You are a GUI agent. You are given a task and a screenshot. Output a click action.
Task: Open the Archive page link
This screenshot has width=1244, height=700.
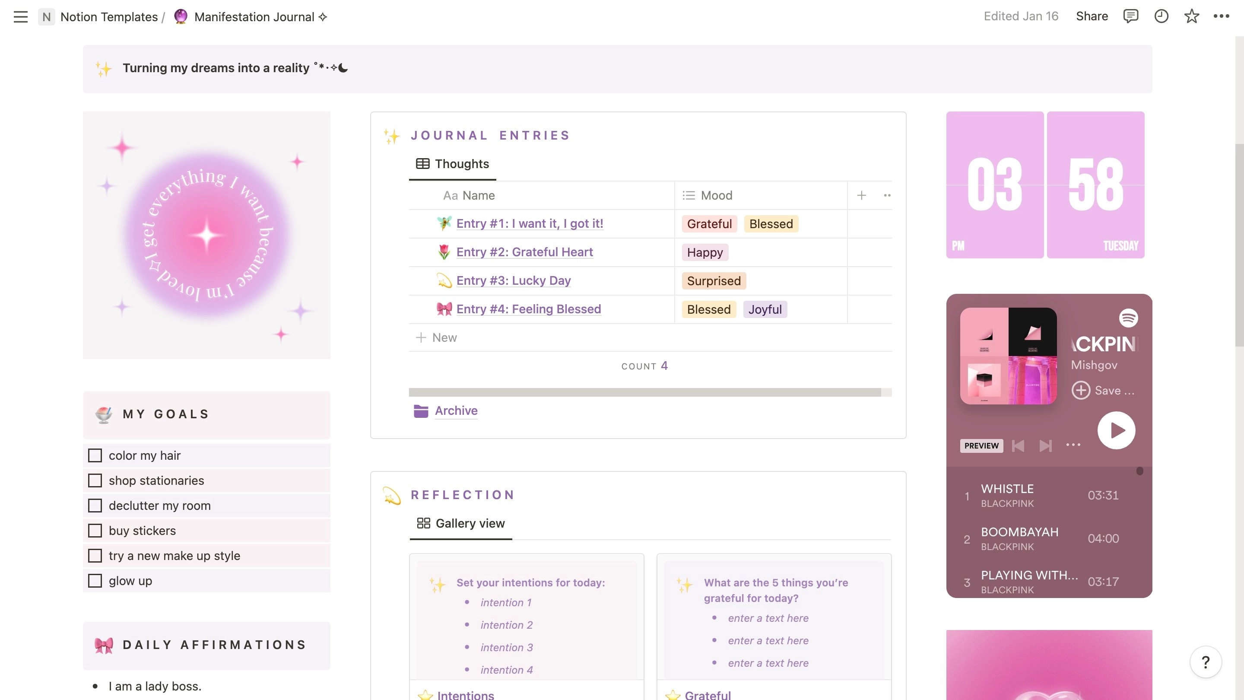point(456,410)
